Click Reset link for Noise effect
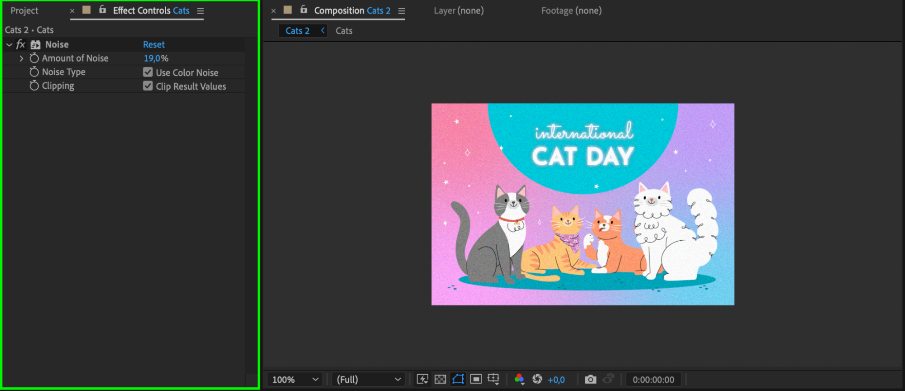905x391 pixels. pyautogui.click(x=154, y=44)
